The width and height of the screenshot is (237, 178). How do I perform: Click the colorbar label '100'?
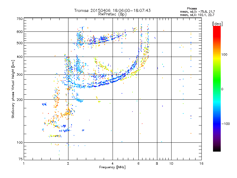pyautogui.click(x=224, y=55)
